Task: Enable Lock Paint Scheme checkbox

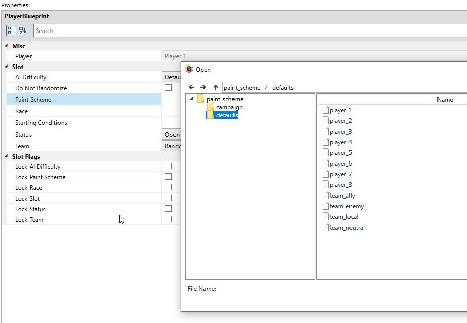Action: [x=168, y=176]
